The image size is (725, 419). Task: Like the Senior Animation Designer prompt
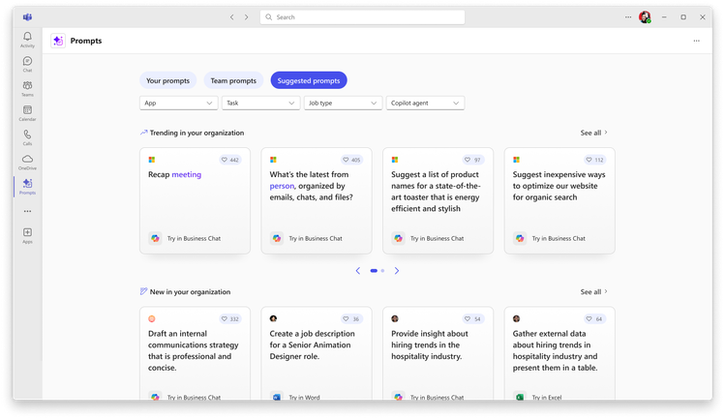pos(351,318)
